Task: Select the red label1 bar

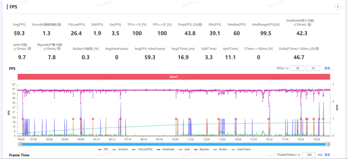Action: coord(174,77)
